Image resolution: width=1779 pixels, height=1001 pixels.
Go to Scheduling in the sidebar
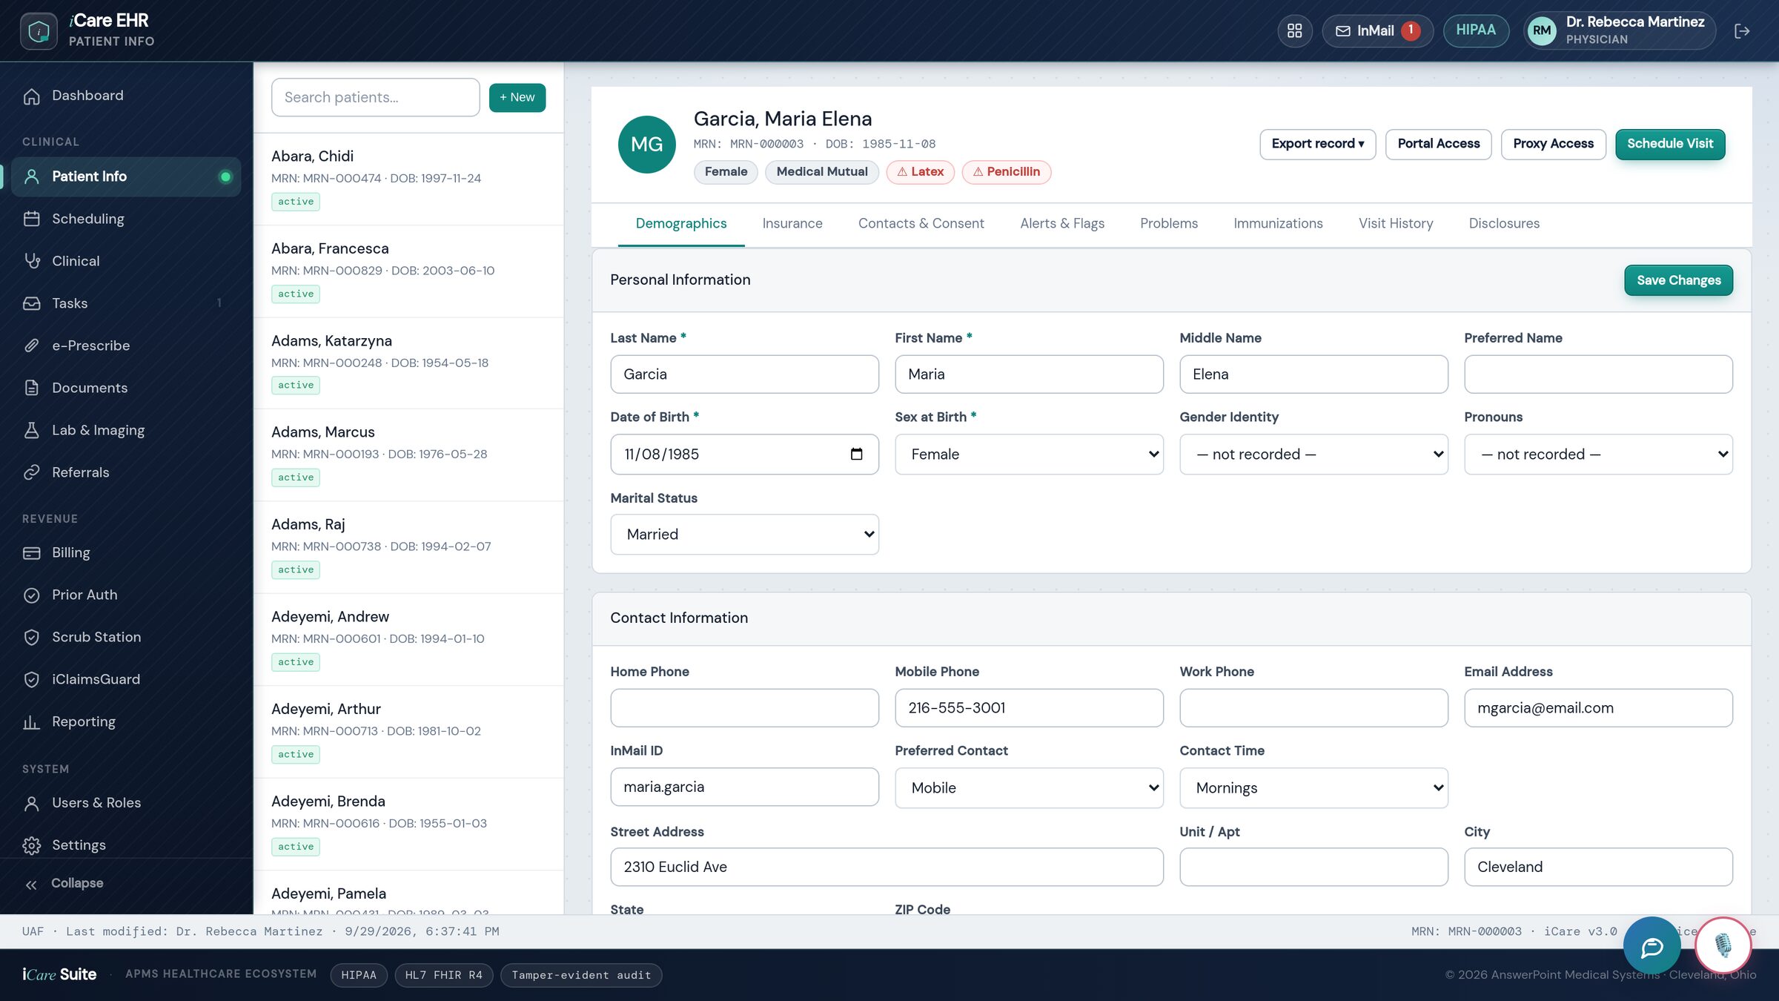[x=126, y=219]
